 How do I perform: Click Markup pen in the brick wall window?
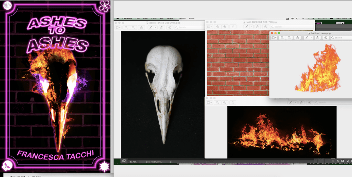[246, 26]
